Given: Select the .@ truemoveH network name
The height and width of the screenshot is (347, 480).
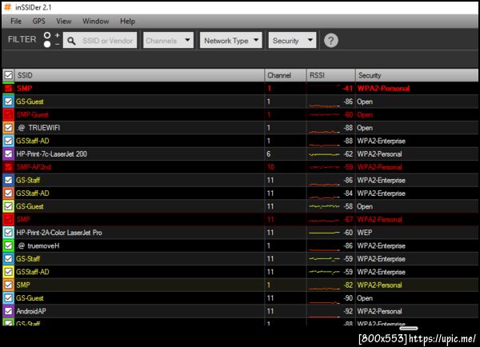Looking at the screenshot, I should point(38,245).
